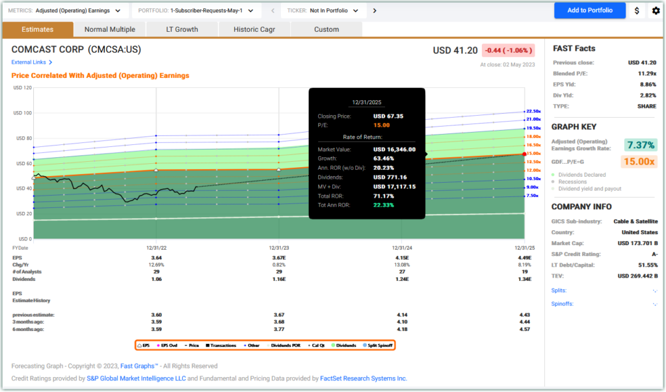
Task: Switch to the LT Growth tab
Action: pyautogui.click(x=182, y=29)
